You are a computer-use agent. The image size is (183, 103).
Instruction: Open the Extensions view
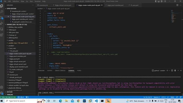pos(2,35)
